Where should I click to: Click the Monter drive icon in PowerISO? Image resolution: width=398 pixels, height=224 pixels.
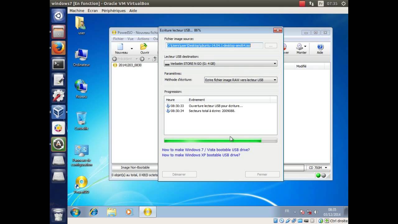[300, 47]
